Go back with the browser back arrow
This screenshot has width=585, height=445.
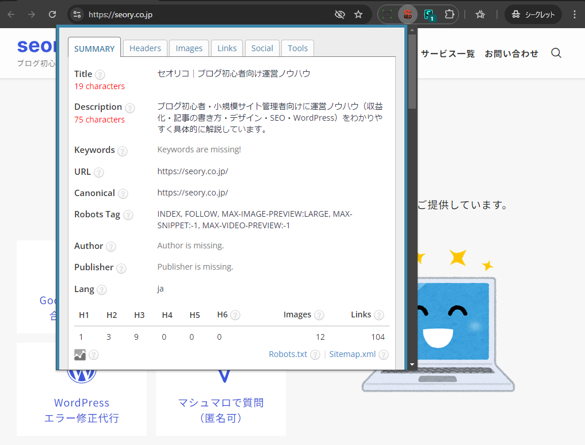point(11,14)
